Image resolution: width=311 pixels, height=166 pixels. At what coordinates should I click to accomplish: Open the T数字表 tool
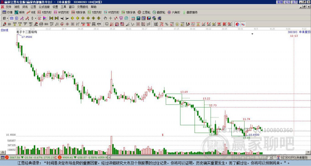pyautogui.click(x=128, y=12)
